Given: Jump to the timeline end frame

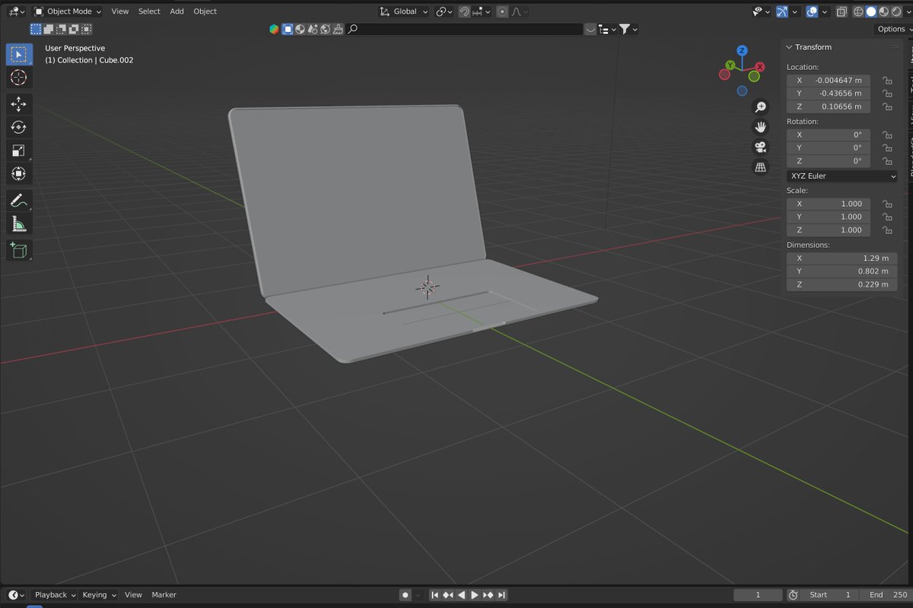Looking at the screenshot, I should tap(502, 595).
